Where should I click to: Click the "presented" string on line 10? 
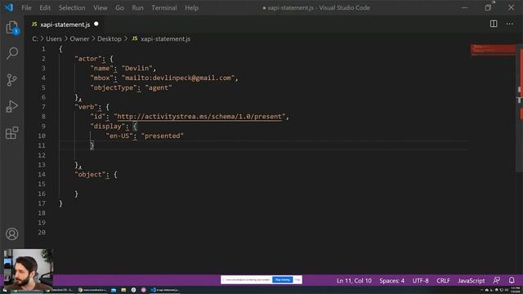[x=163, y=136]
